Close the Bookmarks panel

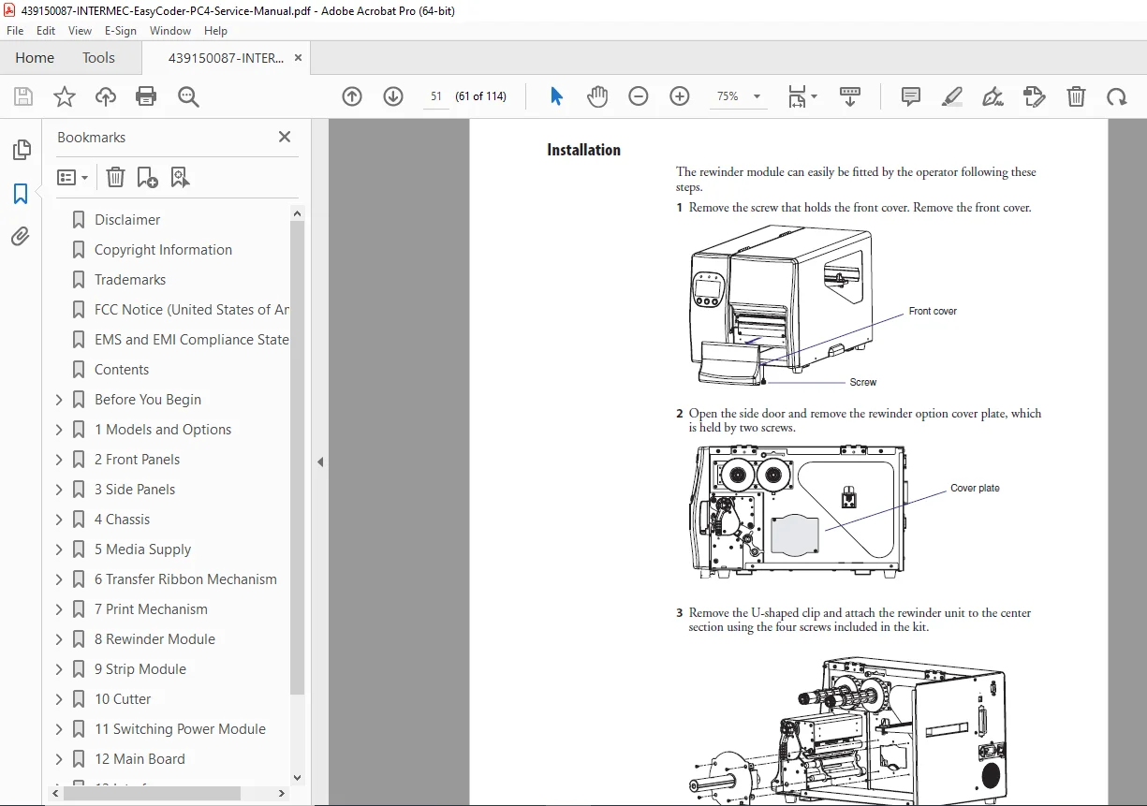pyautogui.click(x=285, y=137)
